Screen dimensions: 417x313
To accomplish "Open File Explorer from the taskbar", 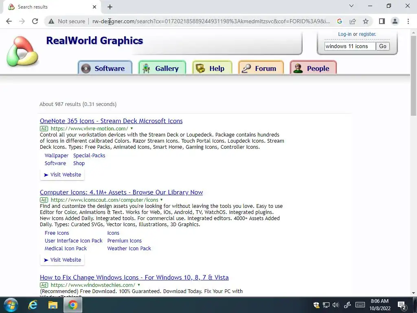I will [x=53, y=305].
